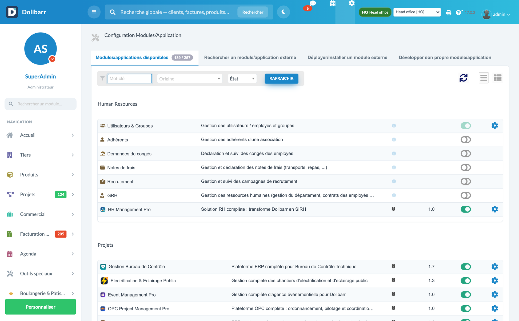Open settings gear for HR Management Pro
Image resolution: width=519 pixels, height=321 pixels.
pos(495,209)
